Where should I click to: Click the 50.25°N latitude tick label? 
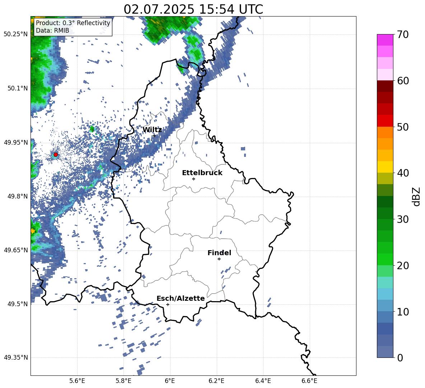pos(16,34)
